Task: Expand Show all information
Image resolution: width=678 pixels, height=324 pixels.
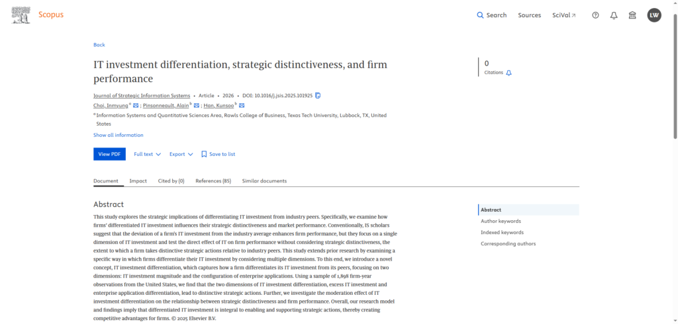Action: tap(118, 135)
